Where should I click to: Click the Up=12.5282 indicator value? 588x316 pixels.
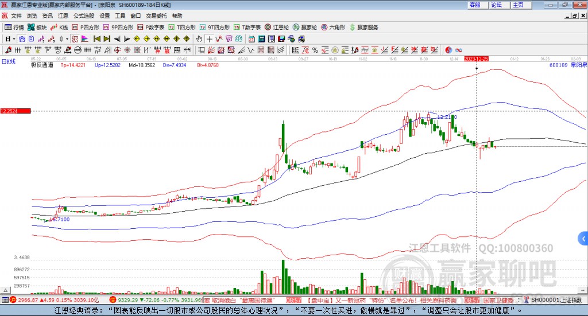pos(107,65)
